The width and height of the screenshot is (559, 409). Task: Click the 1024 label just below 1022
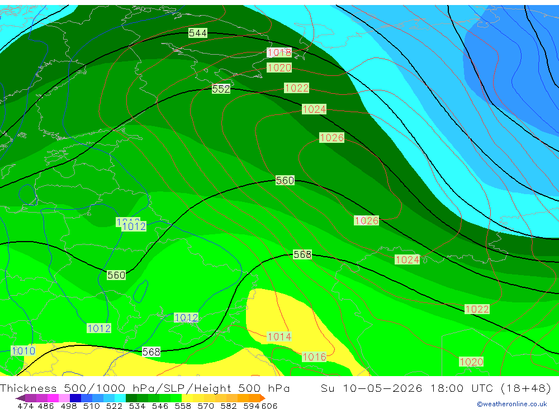[x=314, y=109]
